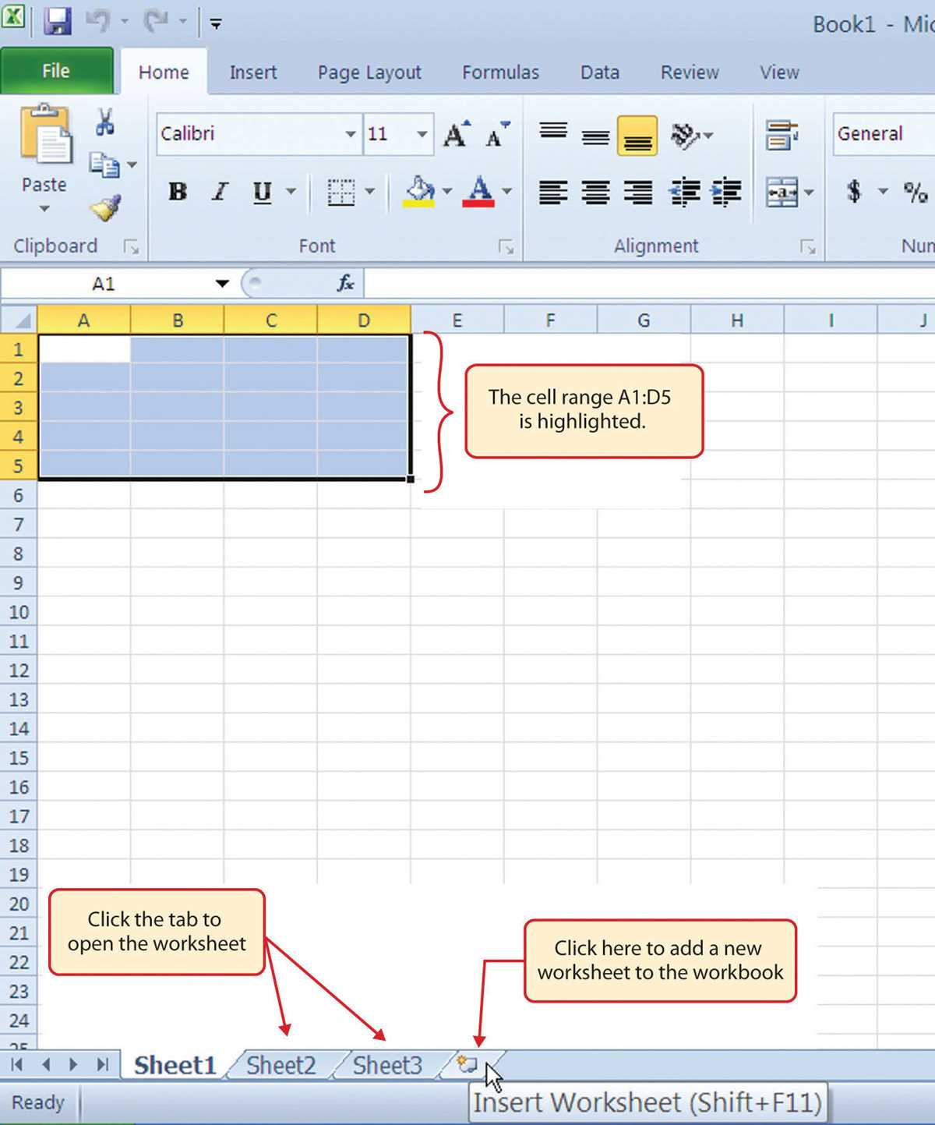Toggle Align Text Left
This screenshot has height=1125, width=935.
tap(553, 192)
